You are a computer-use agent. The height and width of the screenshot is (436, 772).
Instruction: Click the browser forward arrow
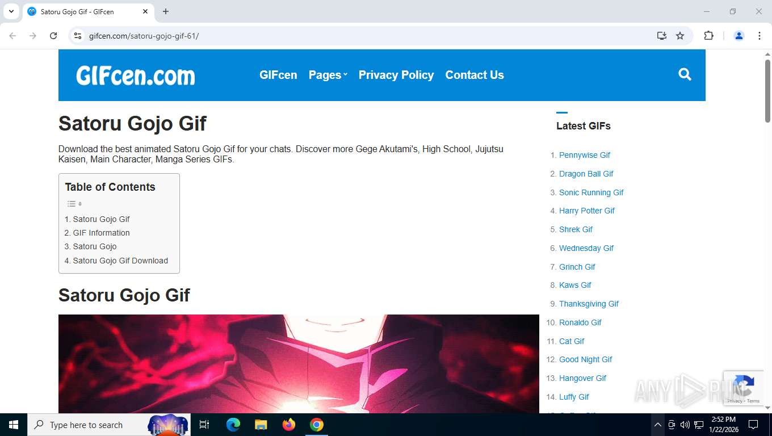pos(33,36)
